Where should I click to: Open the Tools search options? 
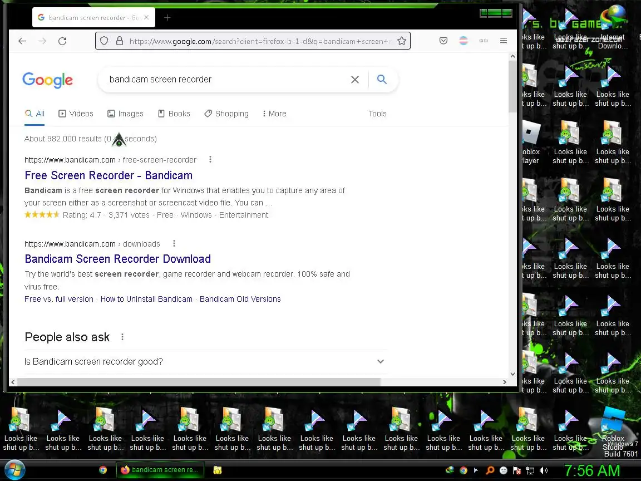[x=377, y=114]
